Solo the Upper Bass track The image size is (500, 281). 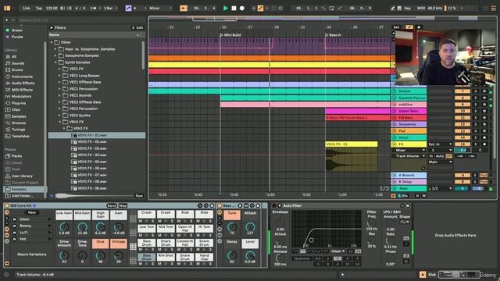(x=476, y=111)
